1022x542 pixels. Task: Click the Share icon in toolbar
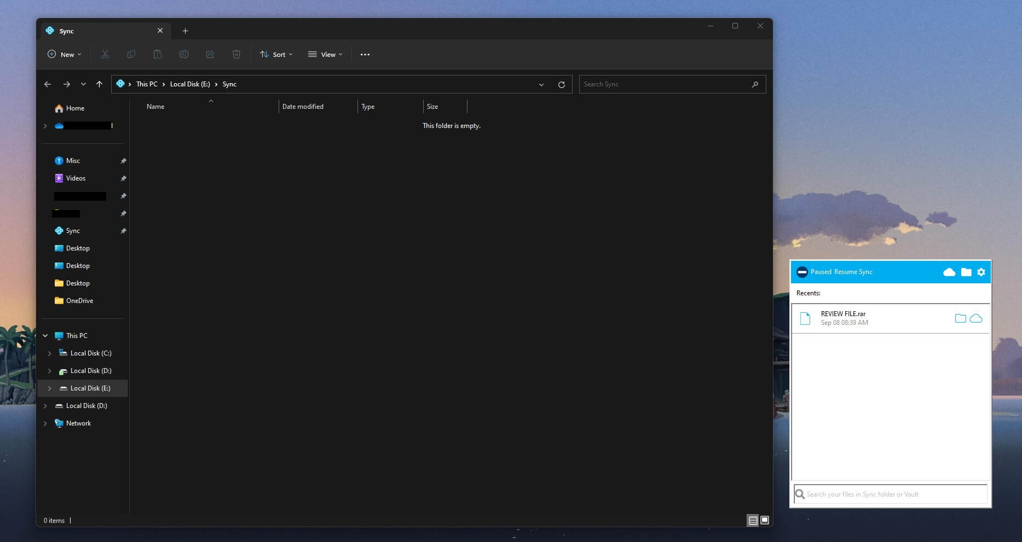(x=210, y=54)
